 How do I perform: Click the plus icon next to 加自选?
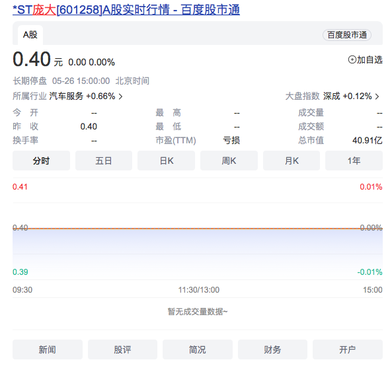tap(352, 59)
